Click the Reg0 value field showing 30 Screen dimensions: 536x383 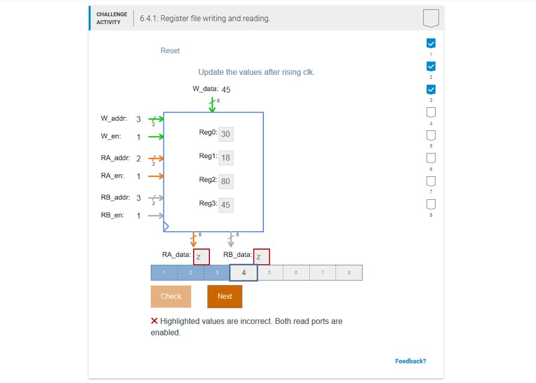click(226, 134)
